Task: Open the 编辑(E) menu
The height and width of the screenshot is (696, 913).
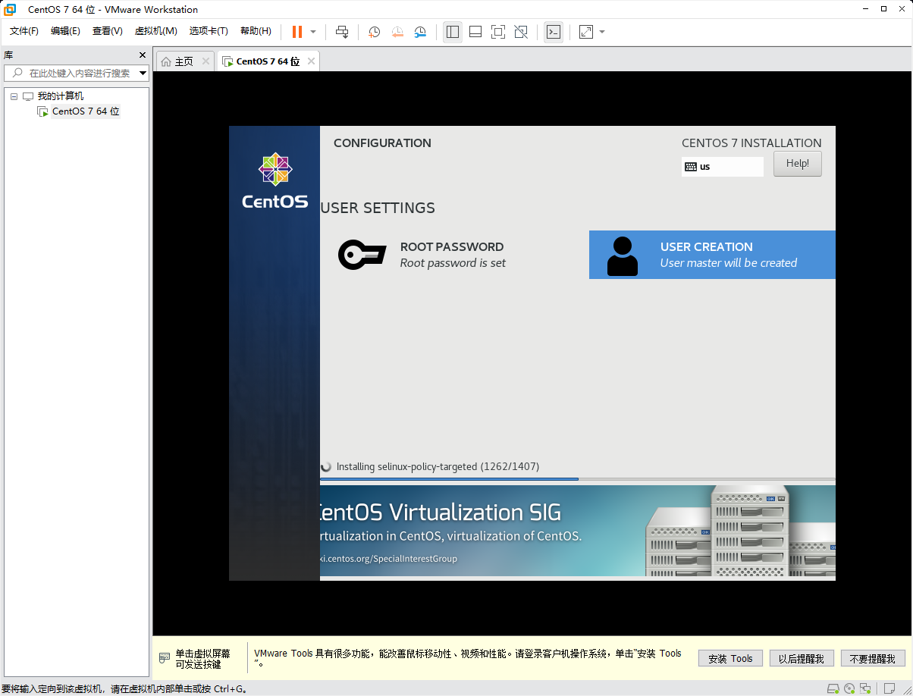Action: [x=65, y=31]
